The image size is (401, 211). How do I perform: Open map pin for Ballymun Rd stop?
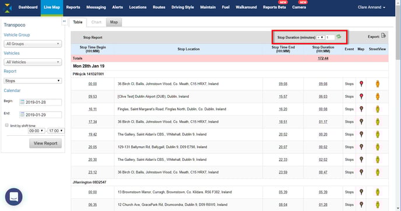click(x=361, y=147)
